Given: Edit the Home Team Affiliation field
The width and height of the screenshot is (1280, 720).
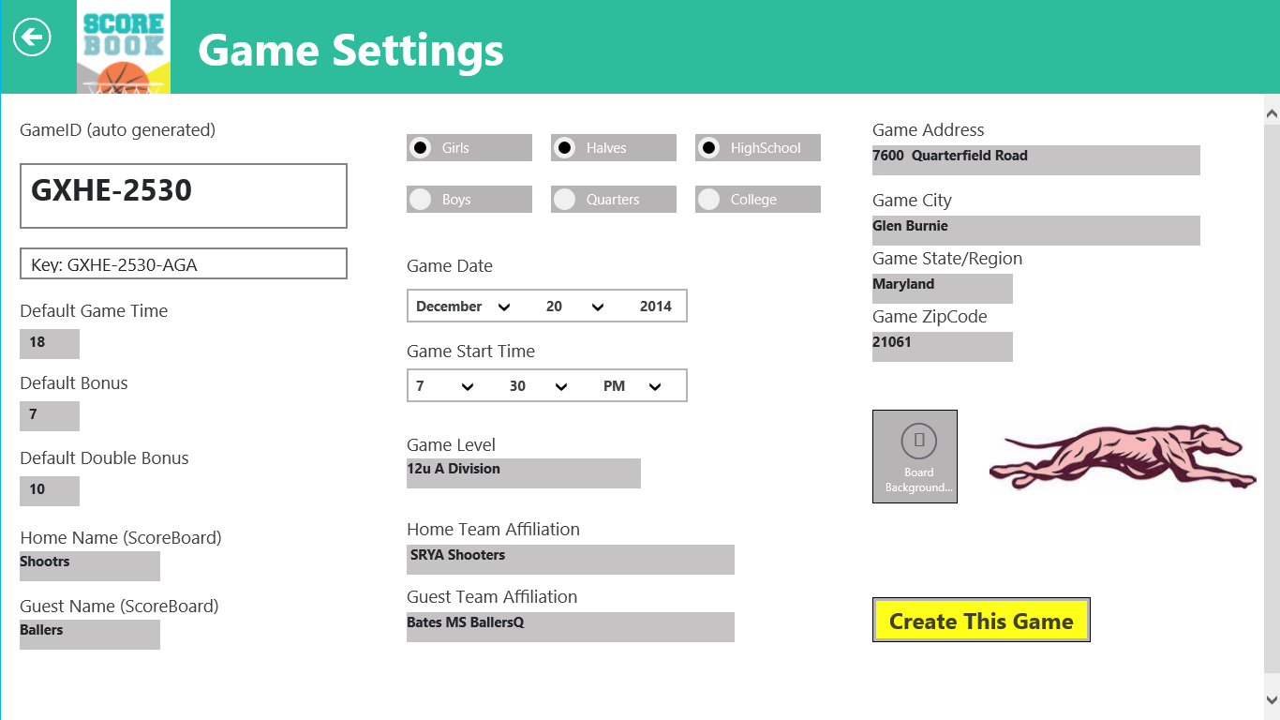Looking at the screenshot, I should (570, 559).
